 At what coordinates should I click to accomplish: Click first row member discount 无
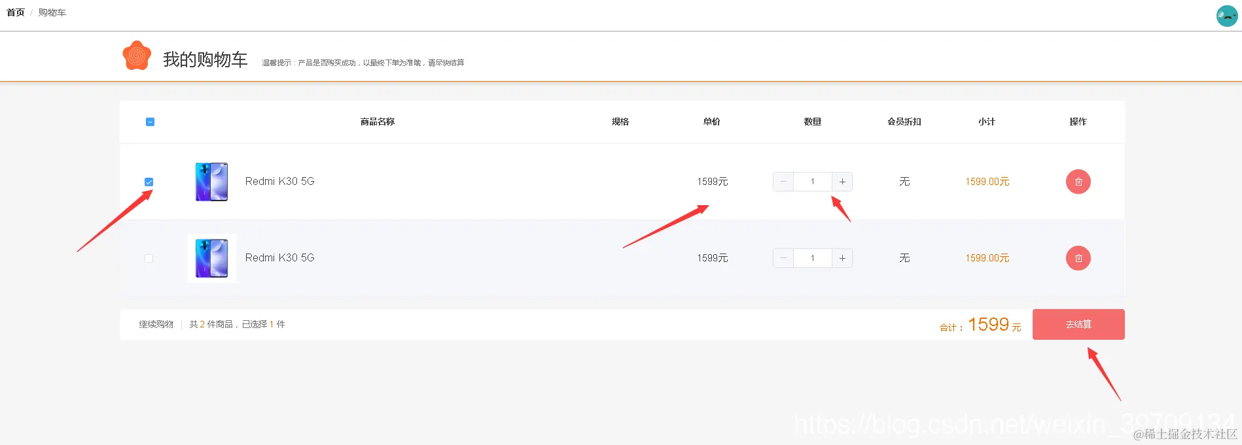pyautogui.click(x=904, y=182)
